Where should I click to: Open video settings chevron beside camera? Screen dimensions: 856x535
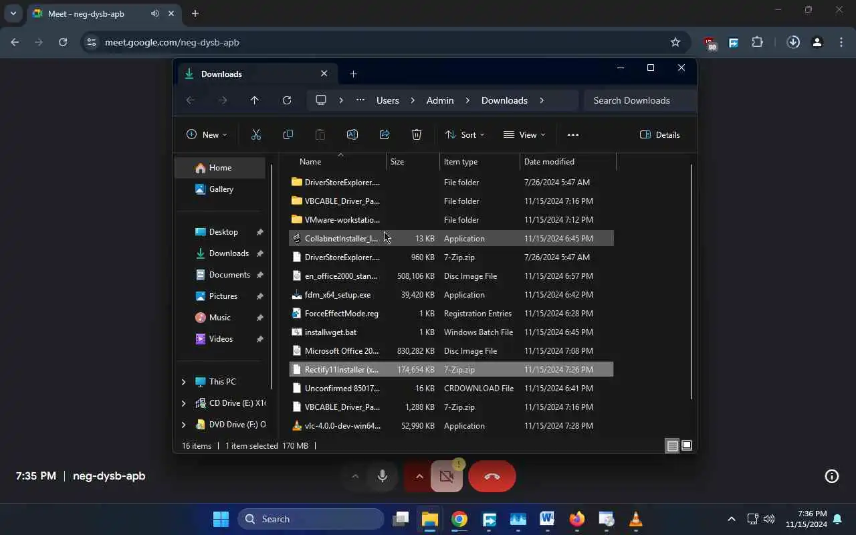[419, 476]
